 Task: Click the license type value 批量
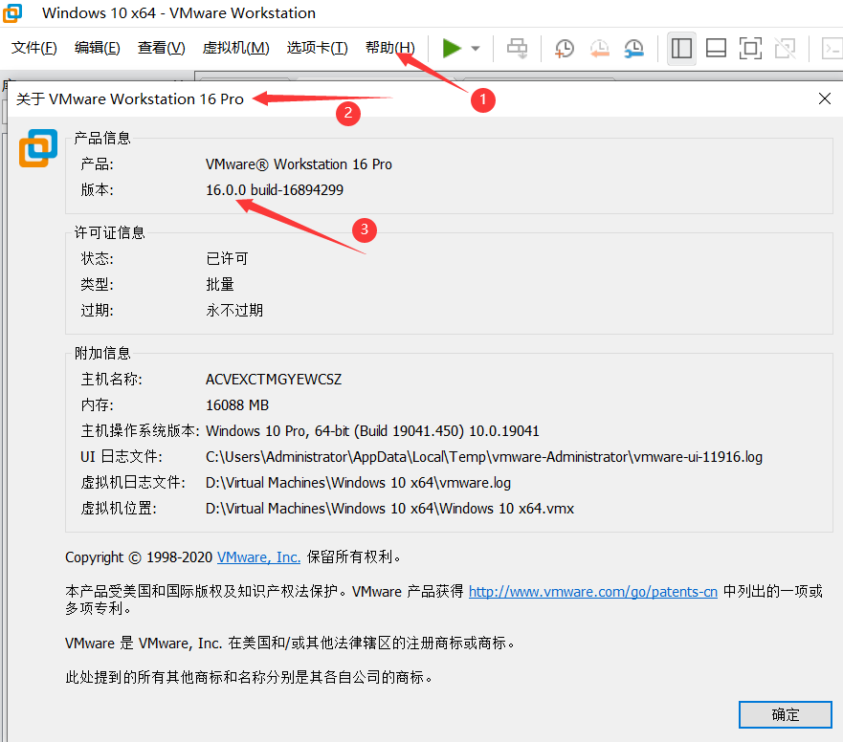220,284
